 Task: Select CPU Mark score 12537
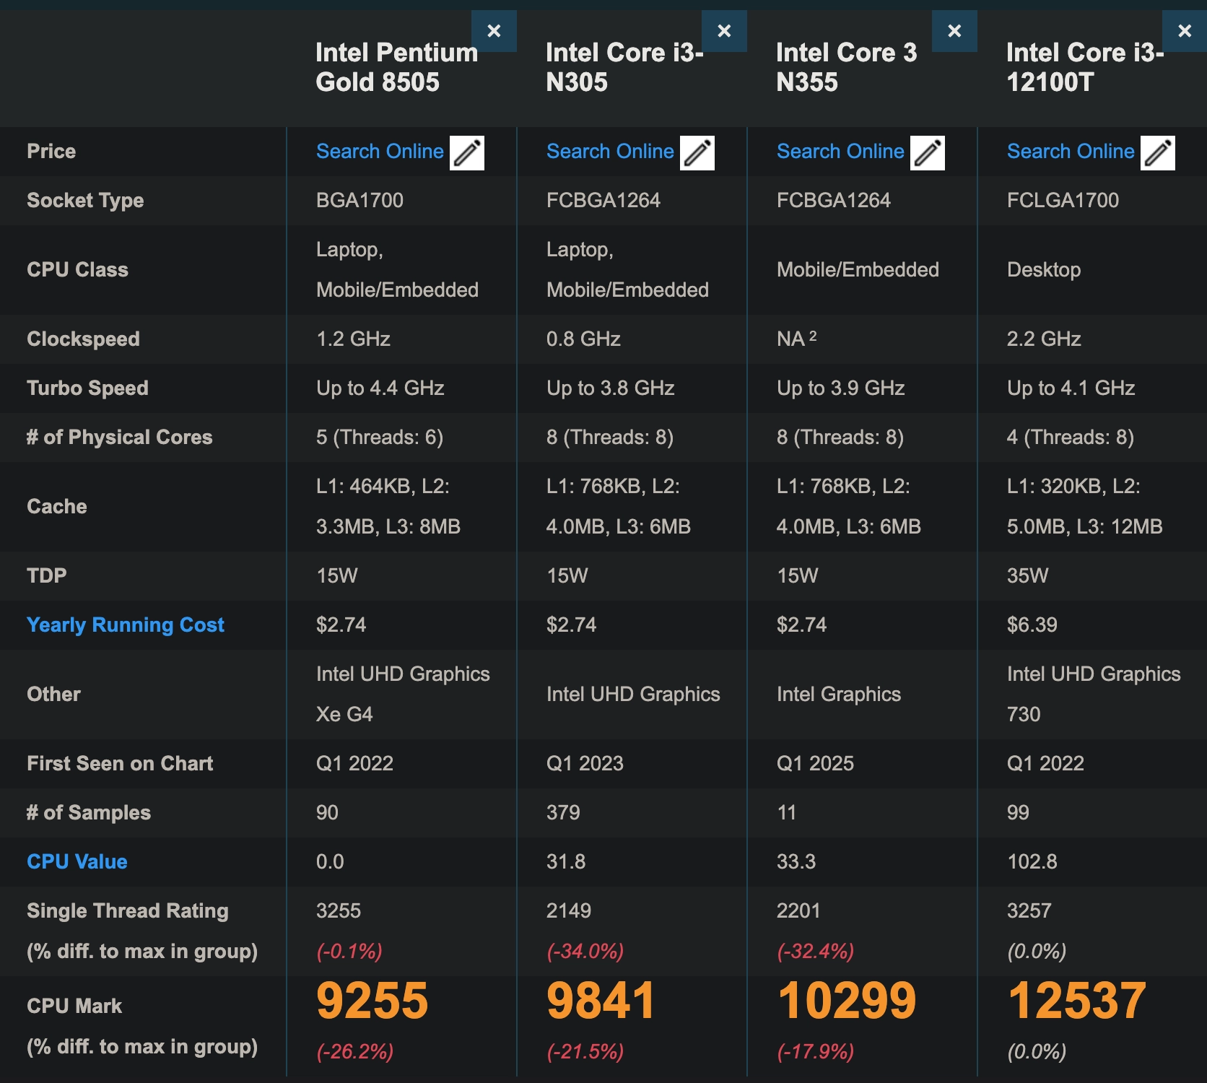[x=1076, y=1001]
